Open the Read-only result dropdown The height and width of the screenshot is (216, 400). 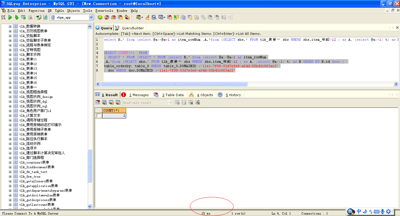coord(171,103)
